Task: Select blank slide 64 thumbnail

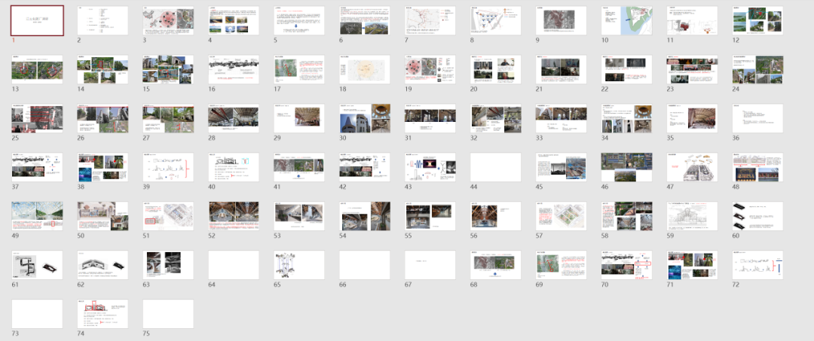Action: [x=234, y=265]
